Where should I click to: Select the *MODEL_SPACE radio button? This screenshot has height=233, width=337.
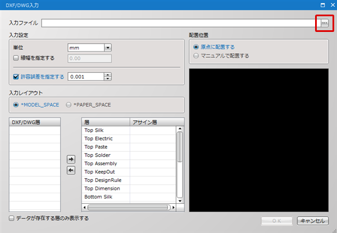[x=16, y=105]
